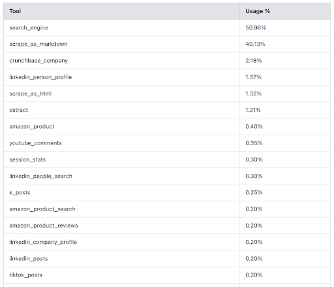Select the 50.96% usage value
334x287 pixels.
tap(256, 27)
